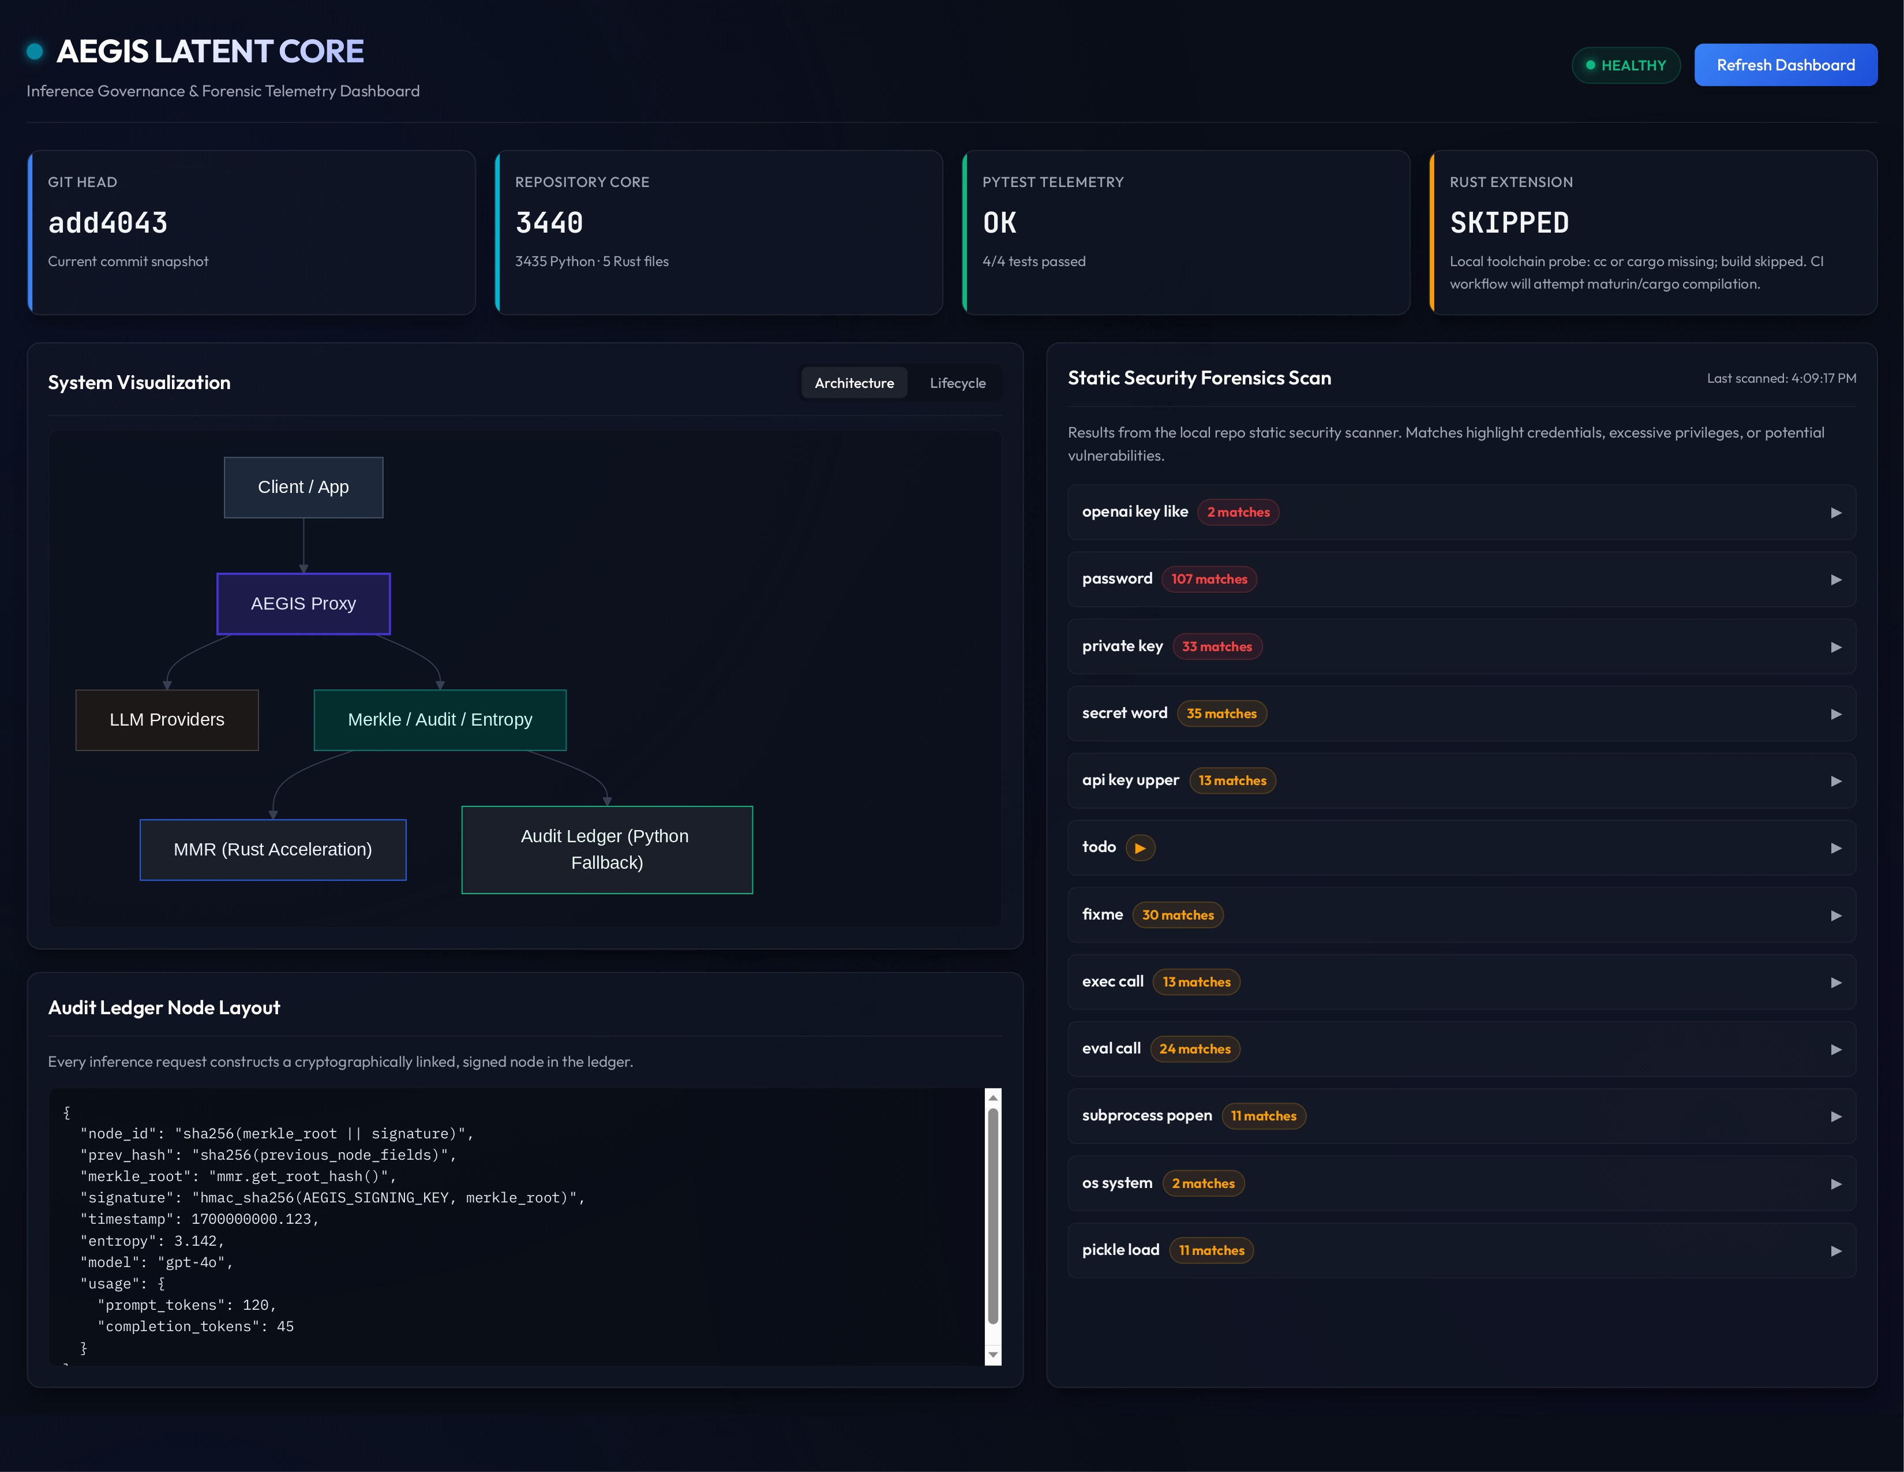Select the AEGIS Proxy diagram node

(x=303, y=603)
